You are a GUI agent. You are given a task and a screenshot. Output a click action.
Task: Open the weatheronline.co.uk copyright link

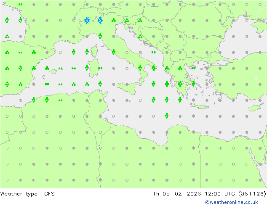click(x=232, y=202)
